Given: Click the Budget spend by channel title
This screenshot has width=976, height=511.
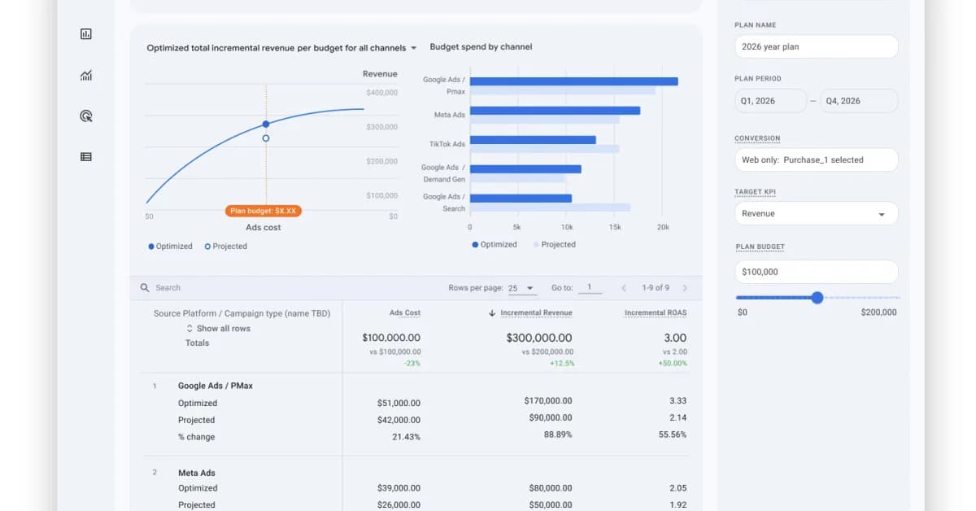Looking at the screenshot, I should 481,46.
